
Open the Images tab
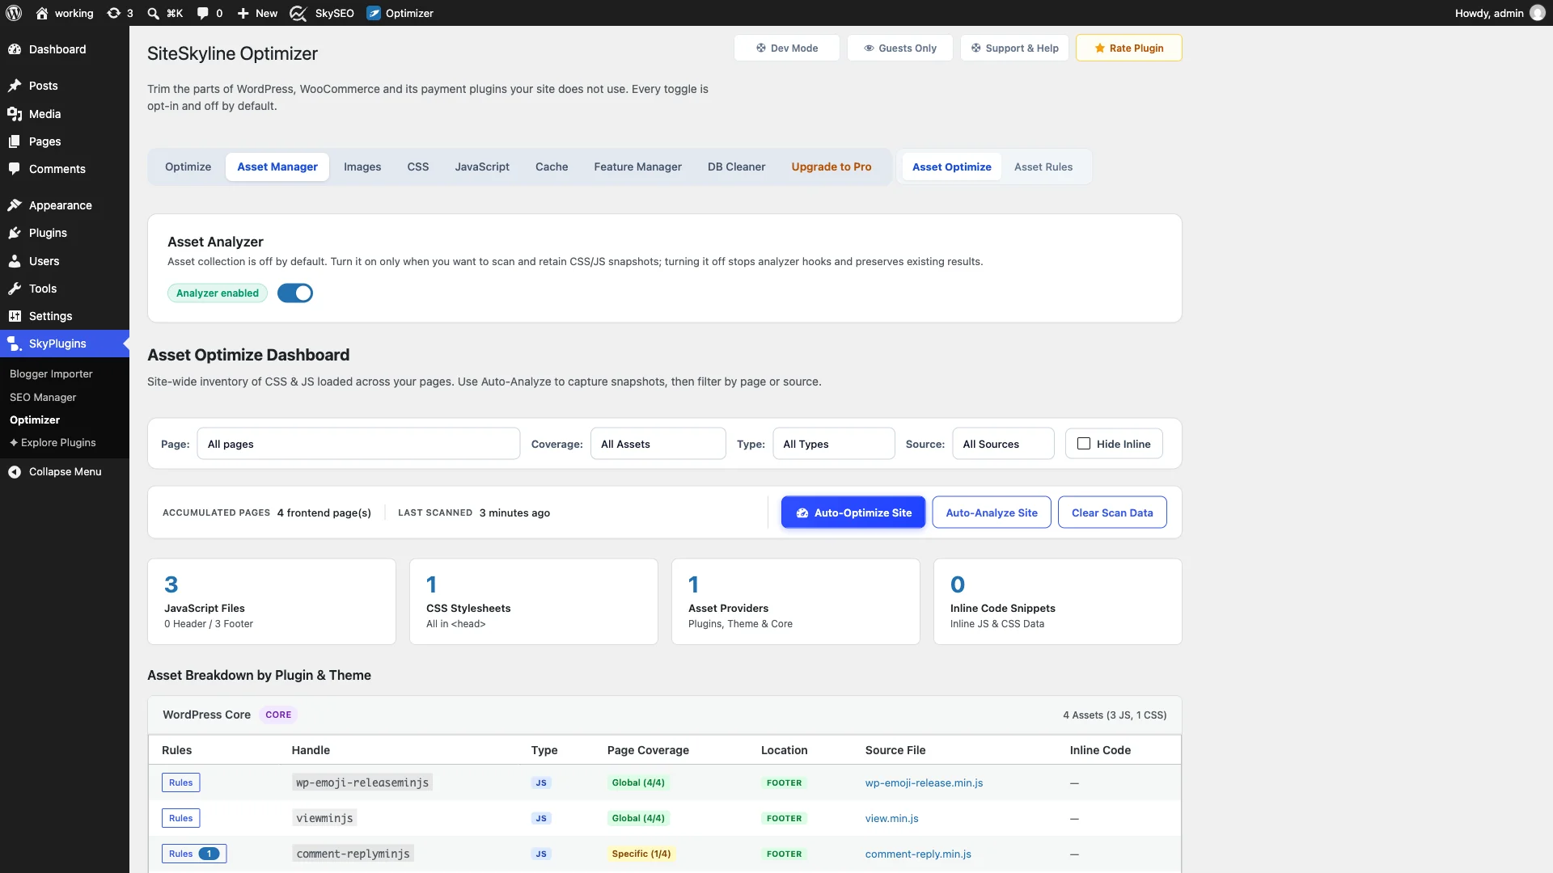[362, 167]
